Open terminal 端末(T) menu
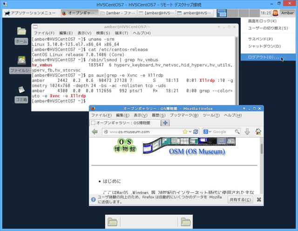The image size is (298, 231). coord(122,33)
